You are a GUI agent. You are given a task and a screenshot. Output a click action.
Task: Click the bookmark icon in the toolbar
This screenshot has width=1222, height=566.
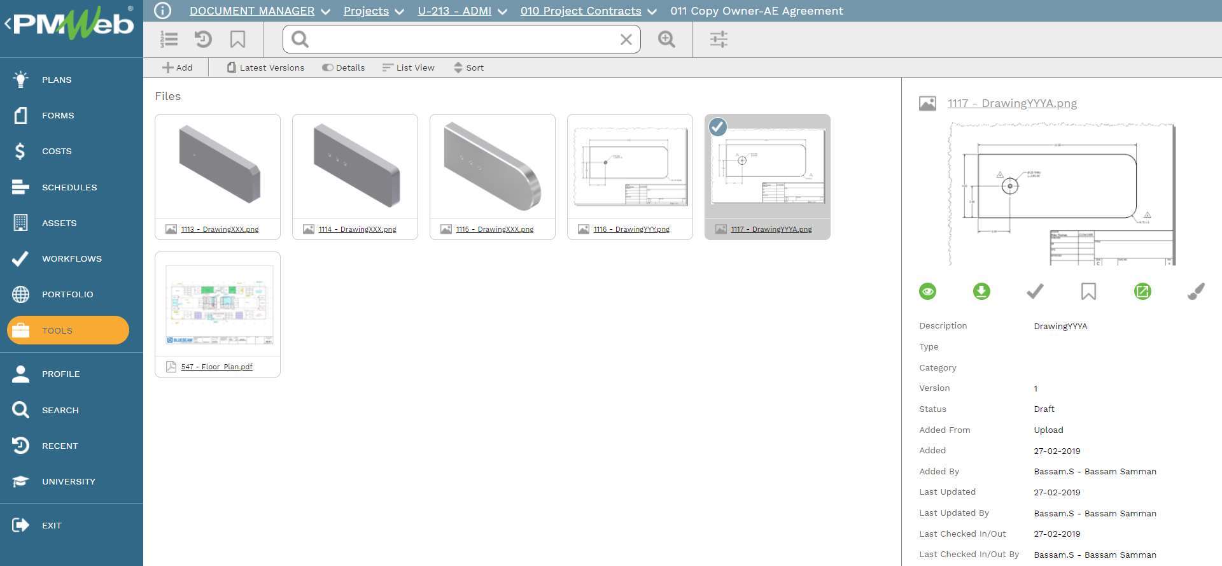coord(237,39)
